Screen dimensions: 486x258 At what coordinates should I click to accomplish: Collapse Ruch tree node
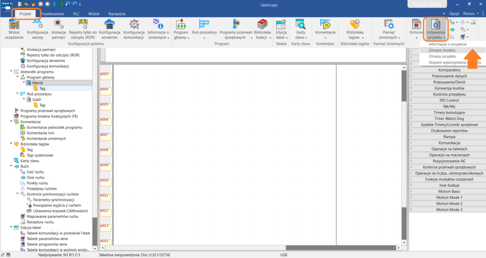[x=11, y=166]
